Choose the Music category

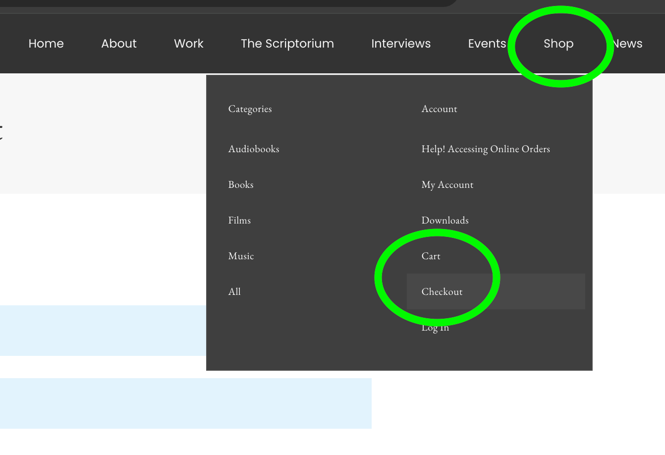(x=241, y=256)
